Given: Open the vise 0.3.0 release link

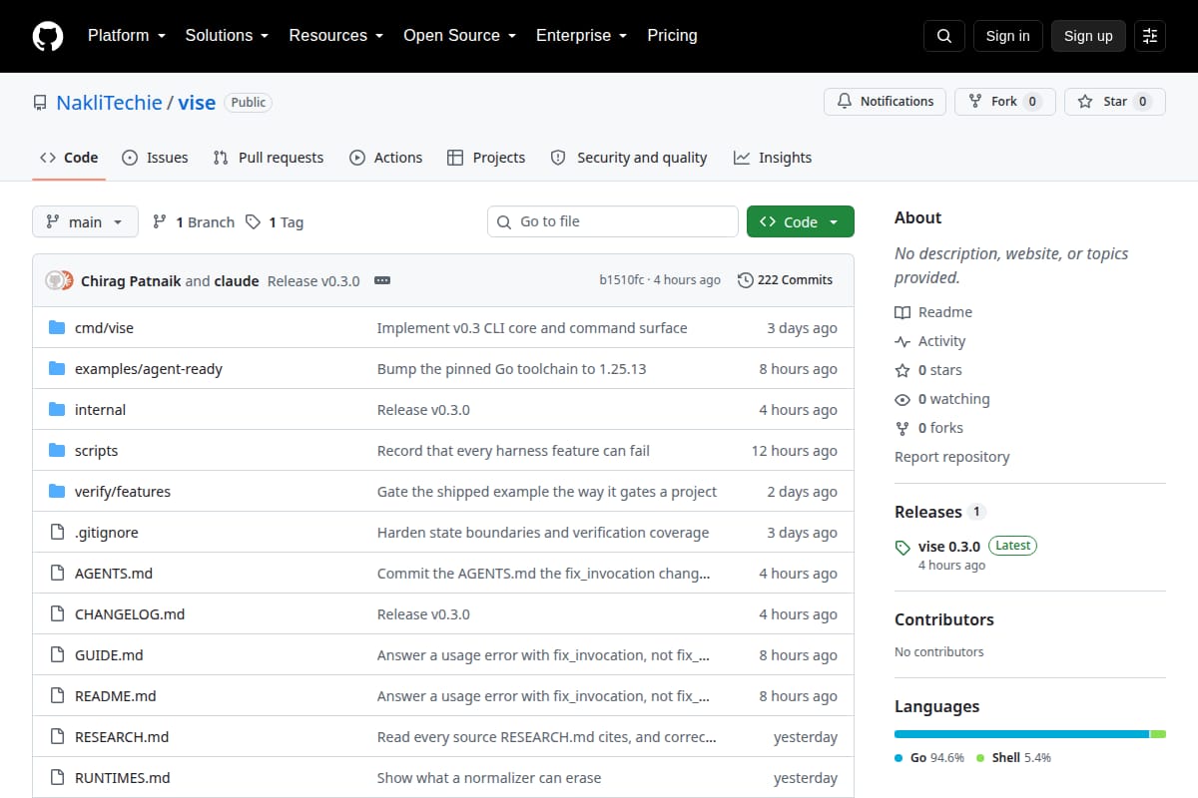Looking at the screenshot, I should coord(949,547).
